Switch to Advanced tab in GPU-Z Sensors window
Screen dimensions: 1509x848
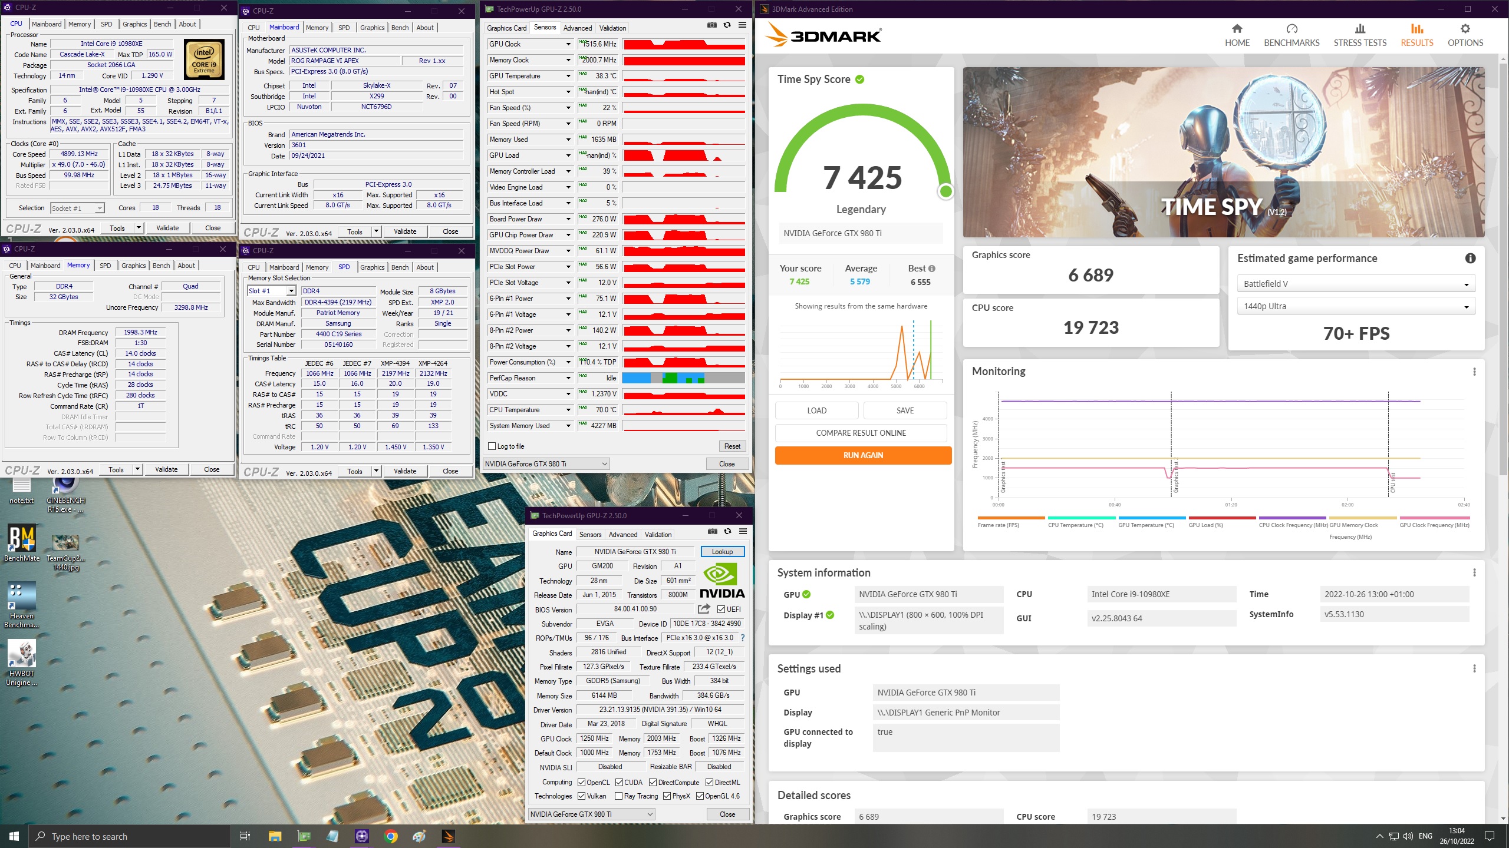(577, 28)
